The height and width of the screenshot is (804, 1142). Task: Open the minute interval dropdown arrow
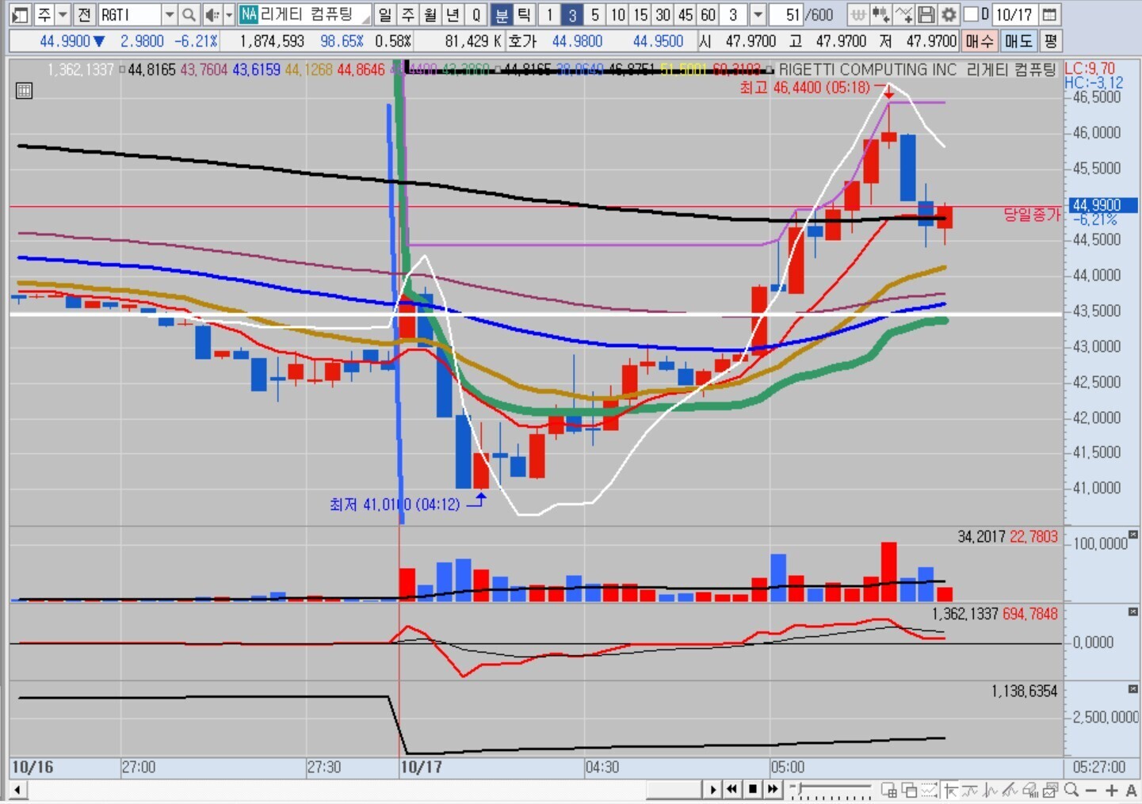click(758, 14)
